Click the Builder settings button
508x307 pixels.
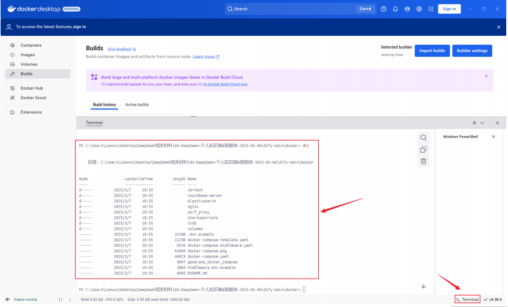click(472, 50)
